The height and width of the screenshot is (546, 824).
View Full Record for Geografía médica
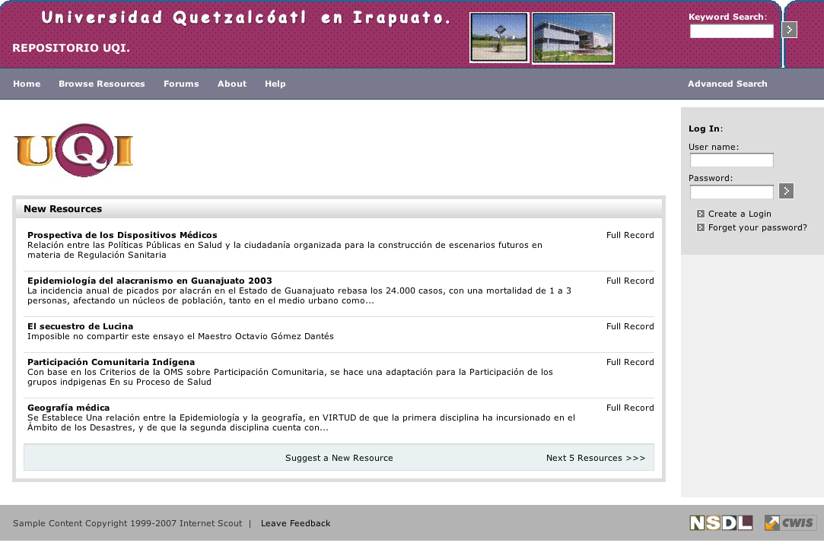tap(630, 408)
